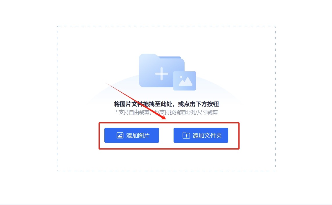Click the heading 将图片文件拖拽至此处，或点击下方按钮
Image resolution: width=332 pixels, height=205 pixels.
click(166, 104)
